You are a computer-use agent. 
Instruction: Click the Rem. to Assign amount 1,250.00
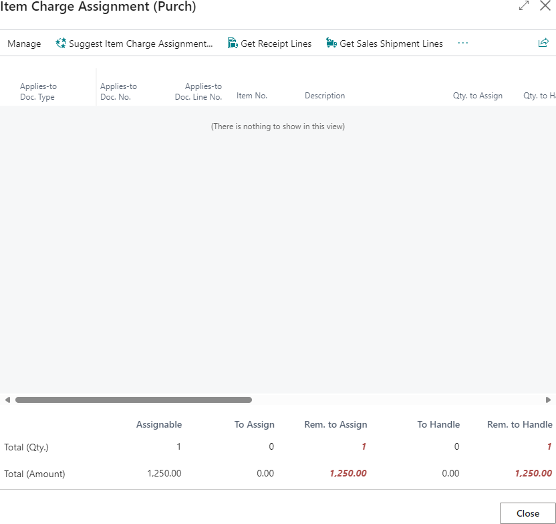pos(347,473)
